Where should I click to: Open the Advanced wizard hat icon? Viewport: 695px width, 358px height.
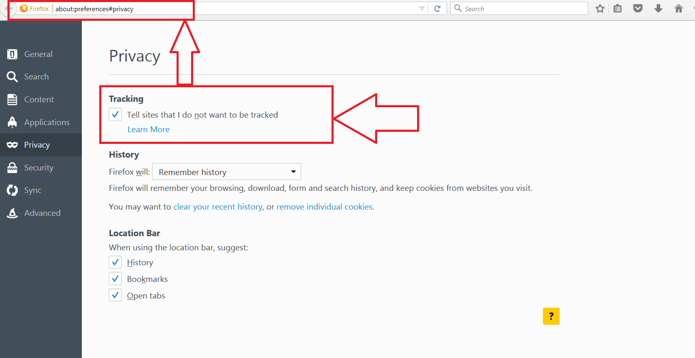click(x=12, y=213)
